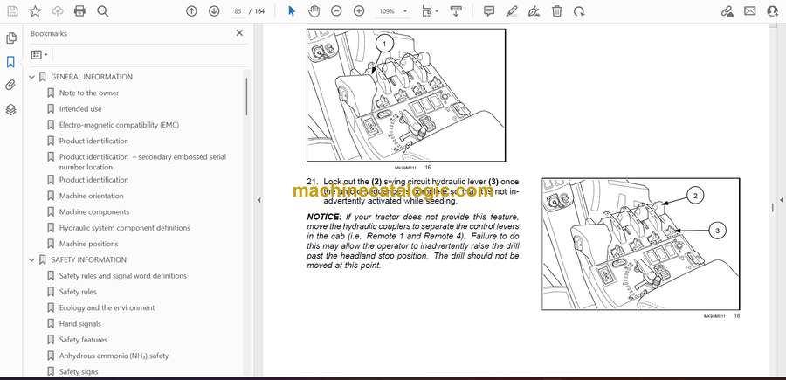This screenshot has width=786, height=380.
Task: Jump to the Hand signals bookmark
Action: (80, 324)
